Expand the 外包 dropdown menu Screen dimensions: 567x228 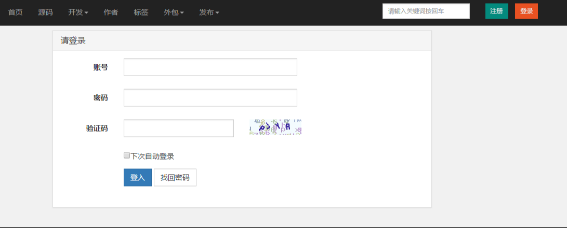pyautogui.click(x=174, y=12)
